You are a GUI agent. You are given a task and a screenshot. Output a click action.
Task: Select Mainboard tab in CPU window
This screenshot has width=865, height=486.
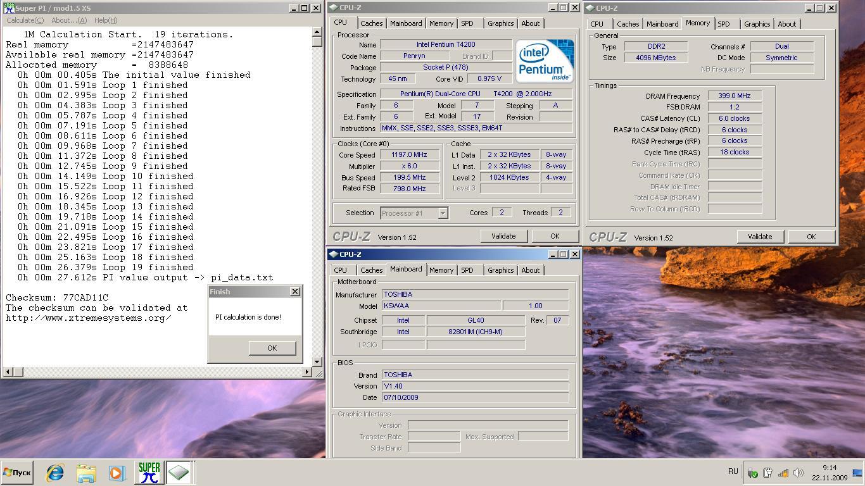406,23
